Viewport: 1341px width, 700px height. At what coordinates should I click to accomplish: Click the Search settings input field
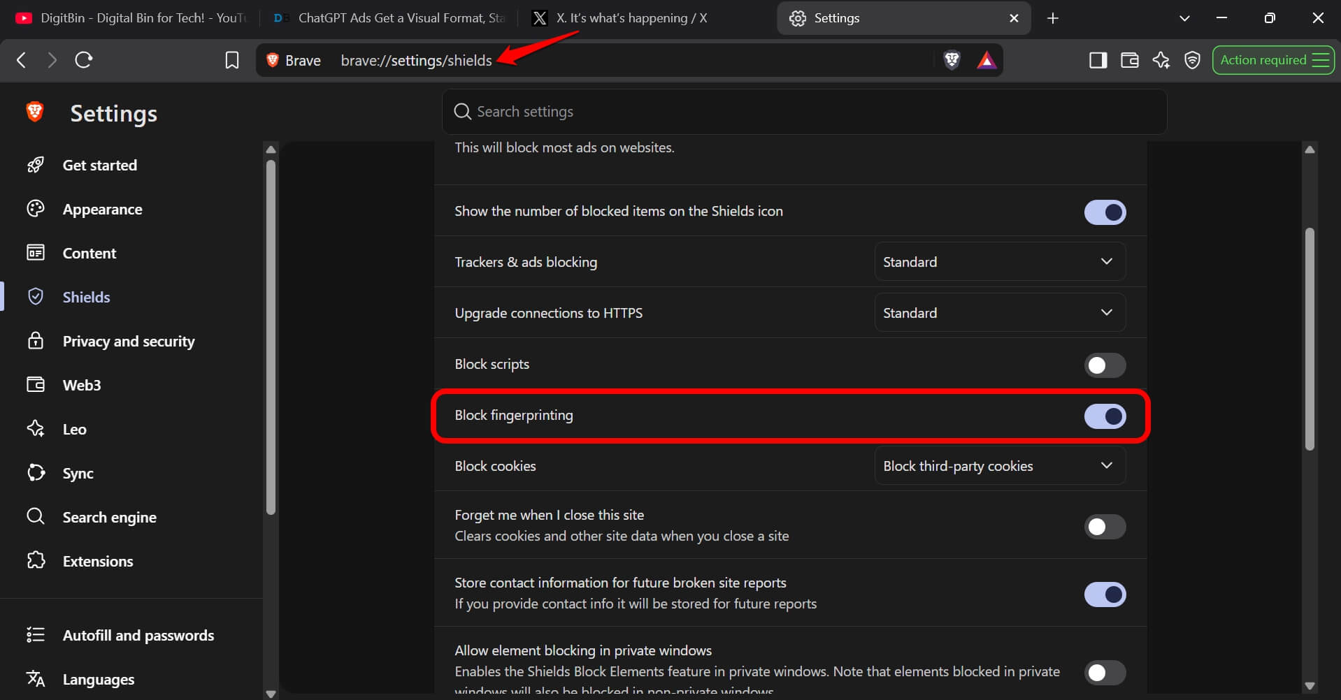[x=804, y=112]
